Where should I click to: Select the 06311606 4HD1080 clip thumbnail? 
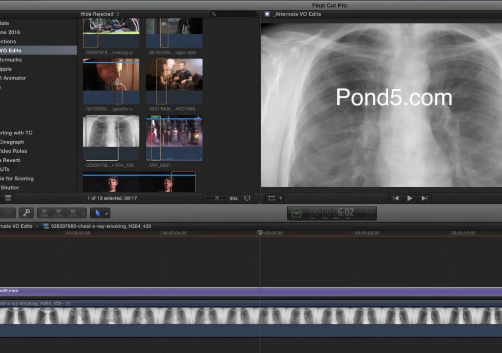(x=174, y=81)
